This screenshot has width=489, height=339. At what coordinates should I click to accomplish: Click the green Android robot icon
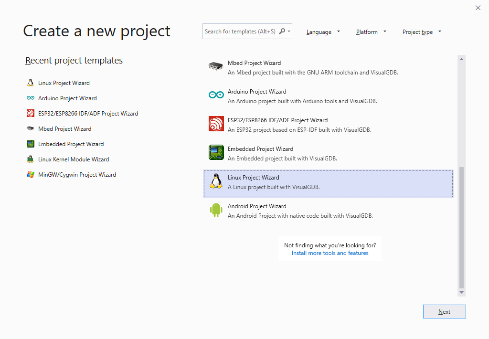coord(216,210)
